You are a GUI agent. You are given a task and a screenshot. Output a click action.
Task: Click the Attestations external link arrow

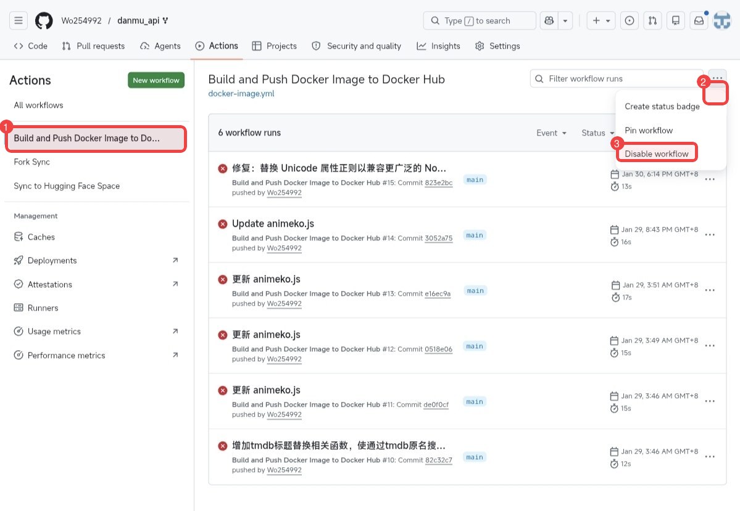click(x=175, y=284)
